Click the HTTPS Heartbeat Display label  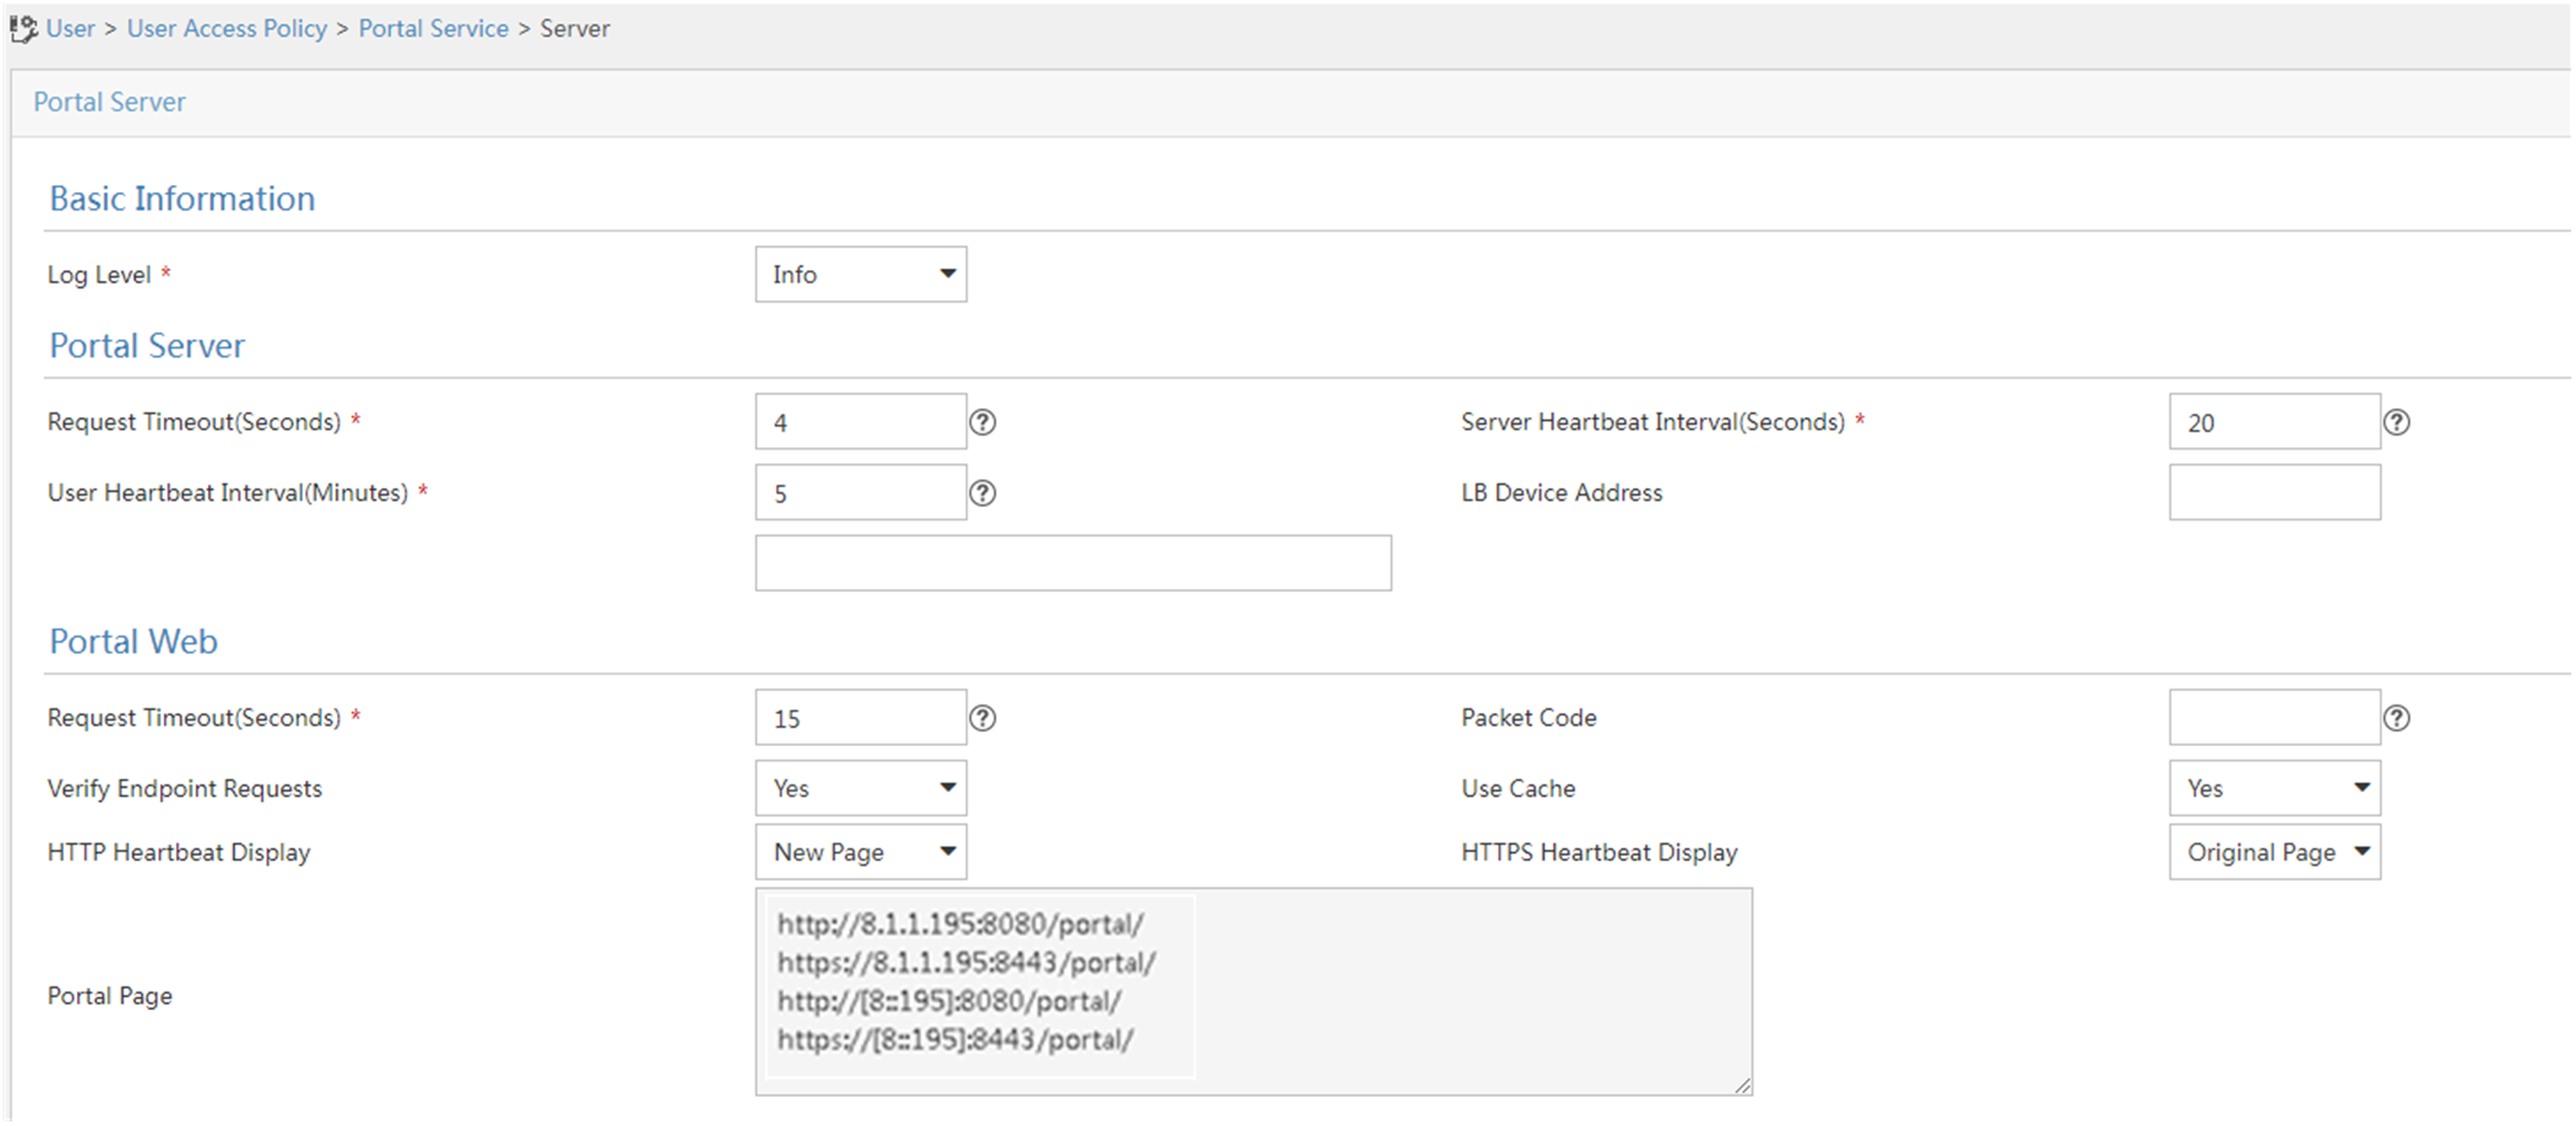[x=1600, y=853]
